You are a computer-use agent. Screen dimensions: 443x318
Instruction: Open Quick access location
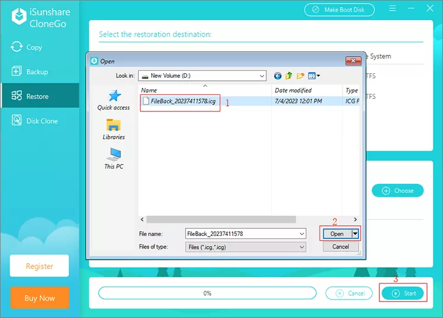pyautogui.click(x=113, y=100)
